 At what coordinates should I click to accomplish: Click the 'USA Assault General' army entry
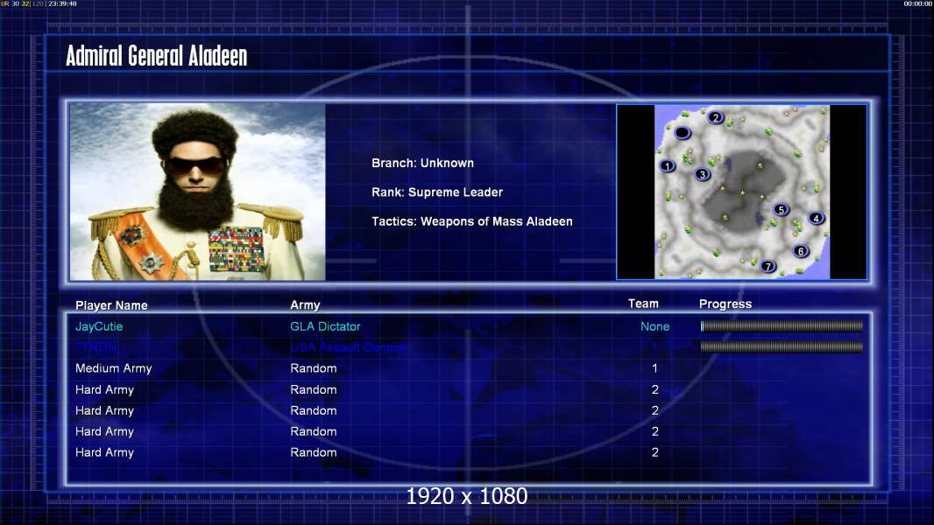349,347
